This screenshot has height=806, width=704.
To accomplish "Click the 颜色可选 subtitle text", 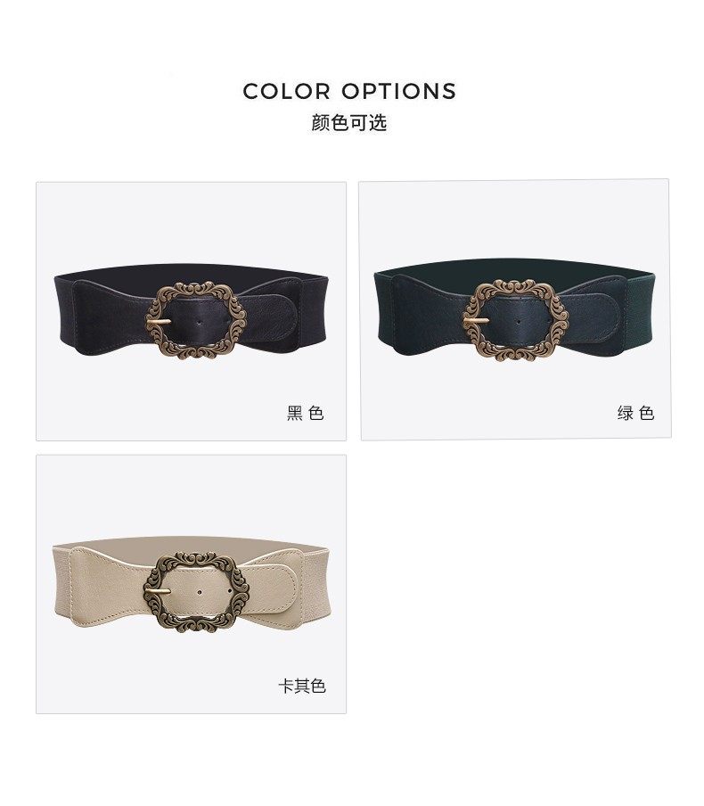I will (349, 122).
